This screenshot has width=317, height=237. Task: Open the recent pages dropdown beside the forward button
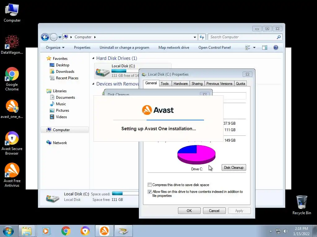click(x=60, y=37)
